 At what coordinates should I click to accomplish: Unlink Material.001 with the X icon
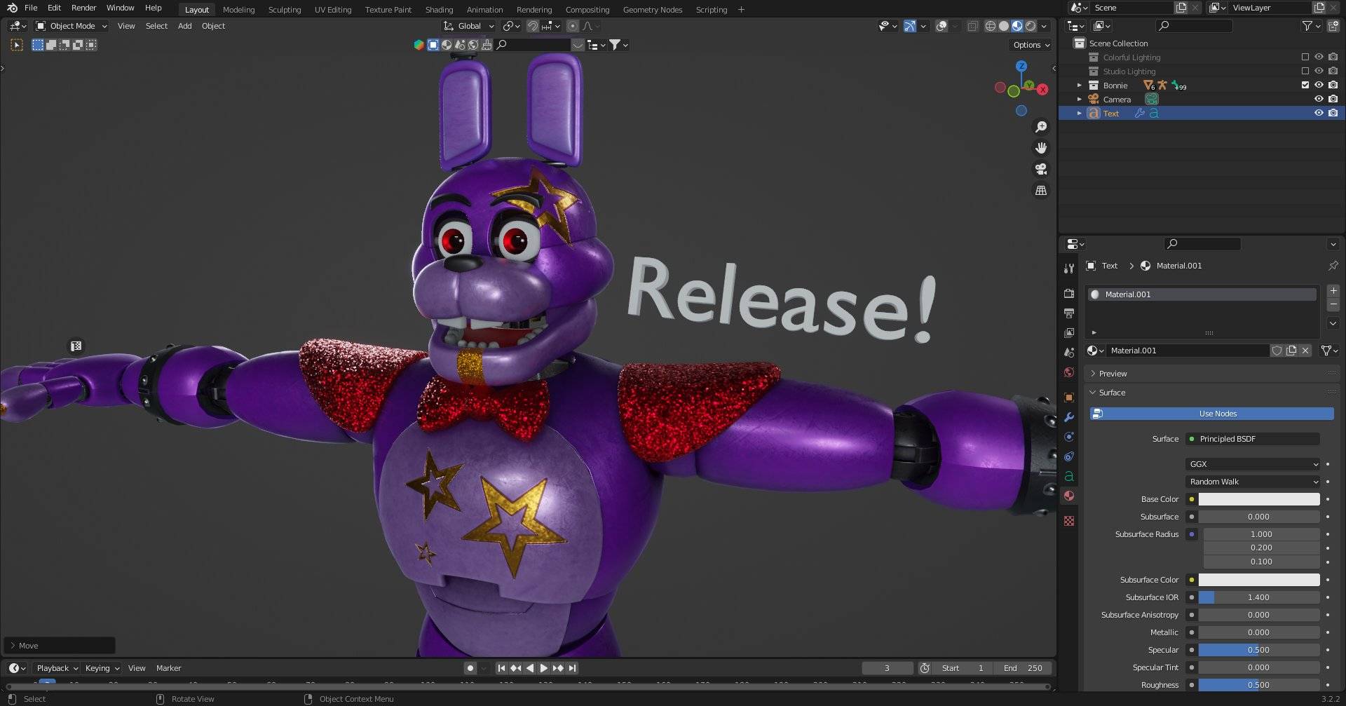[x=1305, y=351]
